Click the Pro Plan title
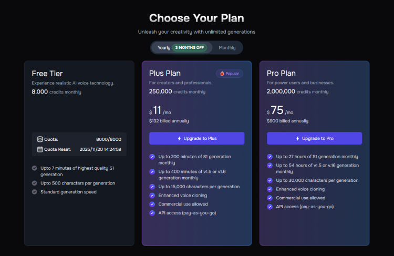Image resolution: width=394 pixels, height=256 pixels. tap(281, 74)
